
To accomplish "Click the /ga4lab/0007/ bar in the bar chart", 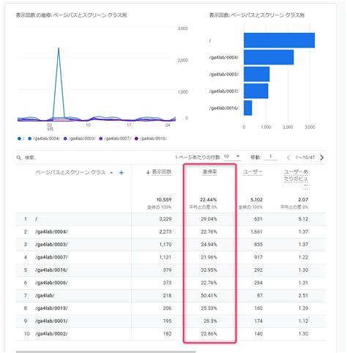I will tap(256, 91).
